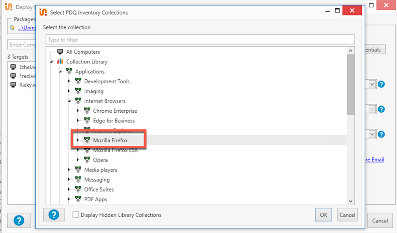Click Cancel in the Deploy window
Screen dimensions: 397x233
click(380, 221)
